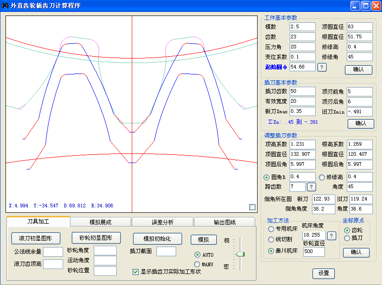Screen dimensions: 382x285
Task: Click the 顶高系数 input field
Action: click(302, 144)
